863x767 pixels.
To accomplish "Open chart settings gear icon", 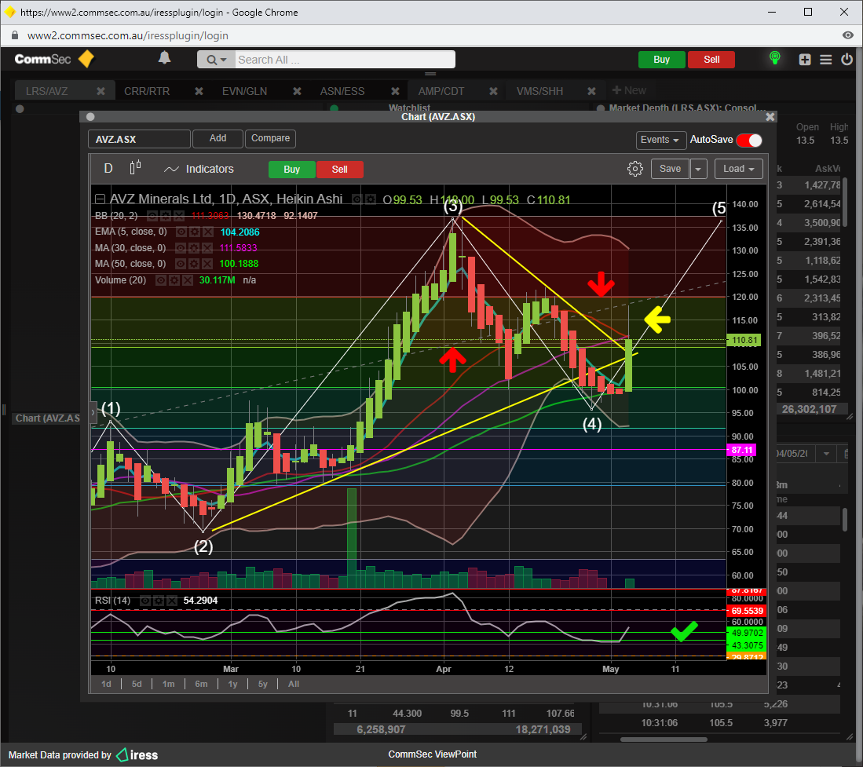I will click(635, 169).
